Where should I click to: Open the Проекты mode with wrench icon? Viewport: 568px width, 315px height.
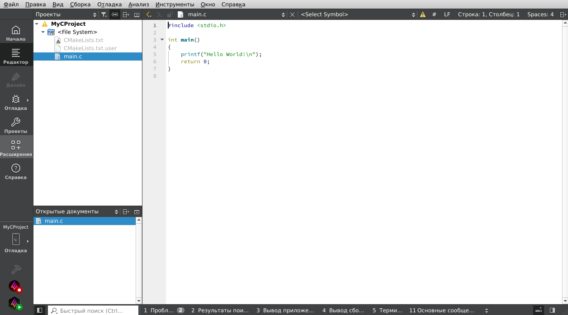pos(16,126)
